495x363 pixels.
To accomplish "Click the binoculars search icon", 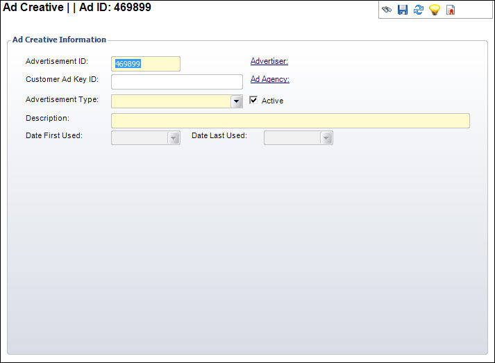I will (387, 10).
